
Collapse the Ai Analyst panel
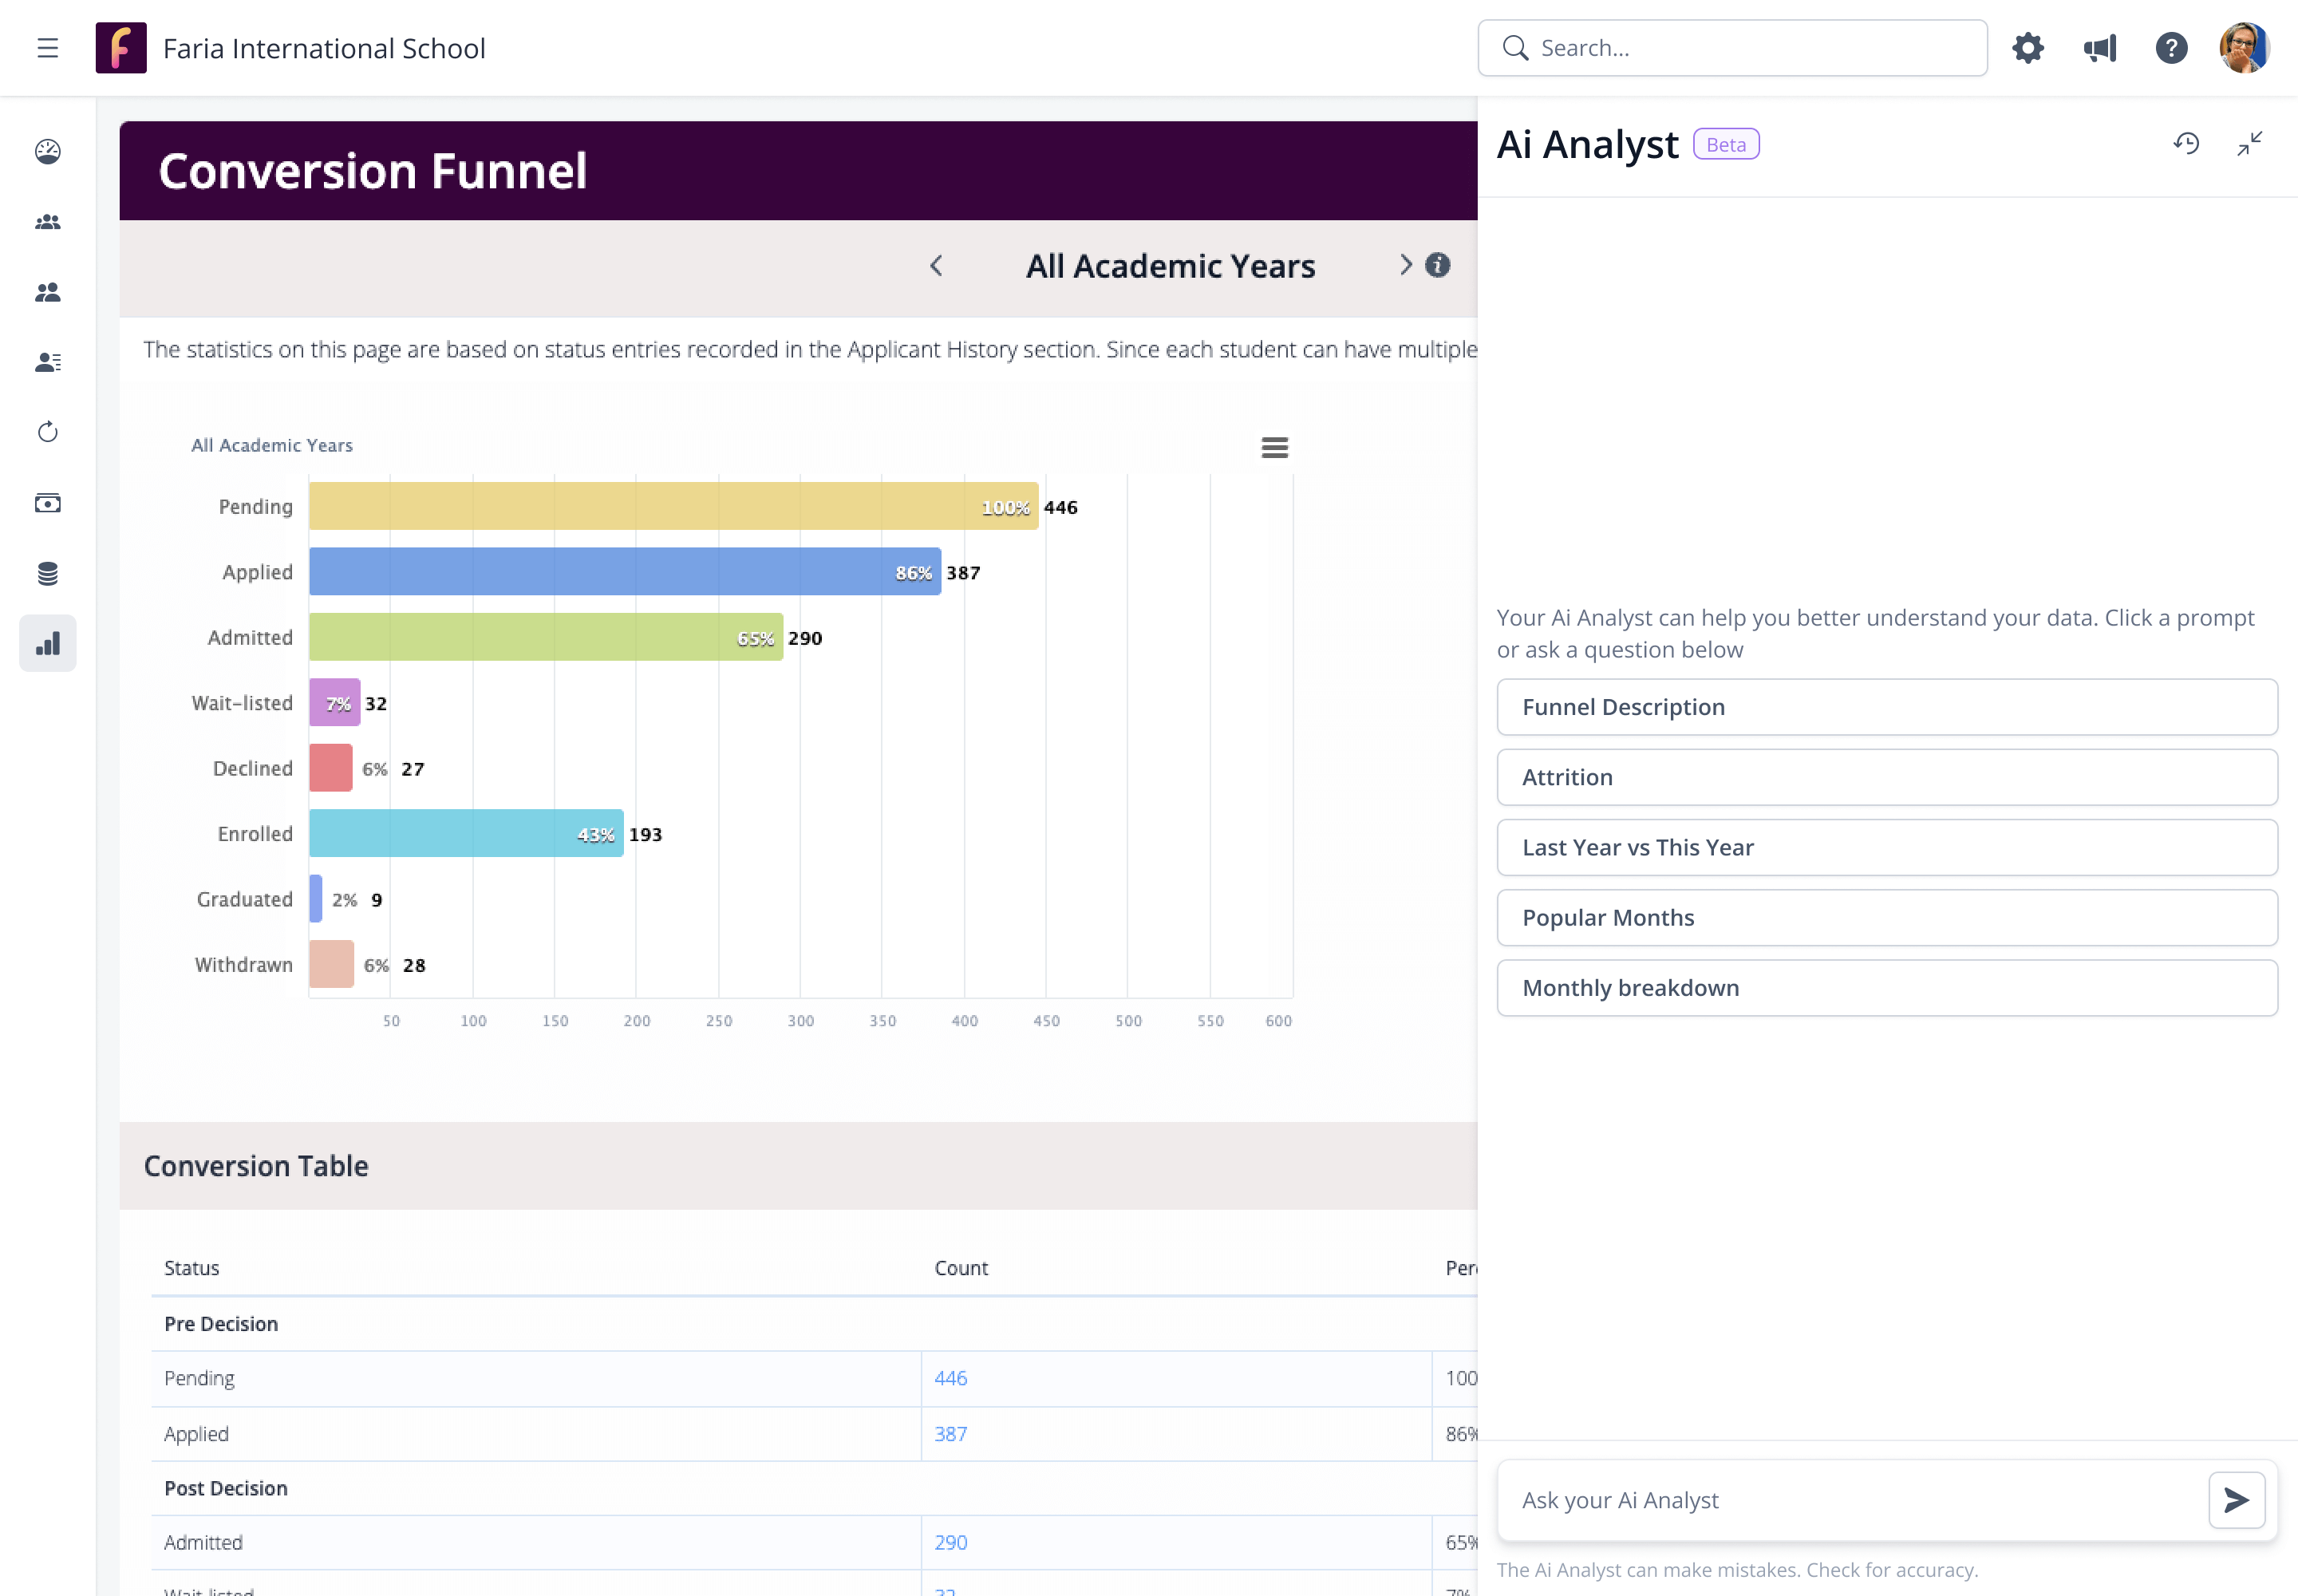pyautogui.click(x=2249, y=144)
